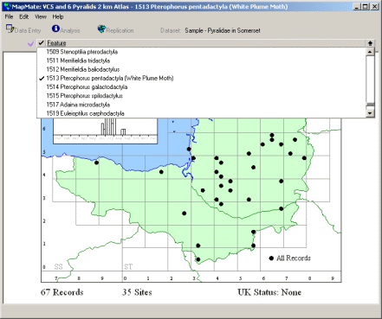Image resolution: width=382 pixels, height=319 pixels.
Task: Open the Help menu
Action: tap(58, 16)
